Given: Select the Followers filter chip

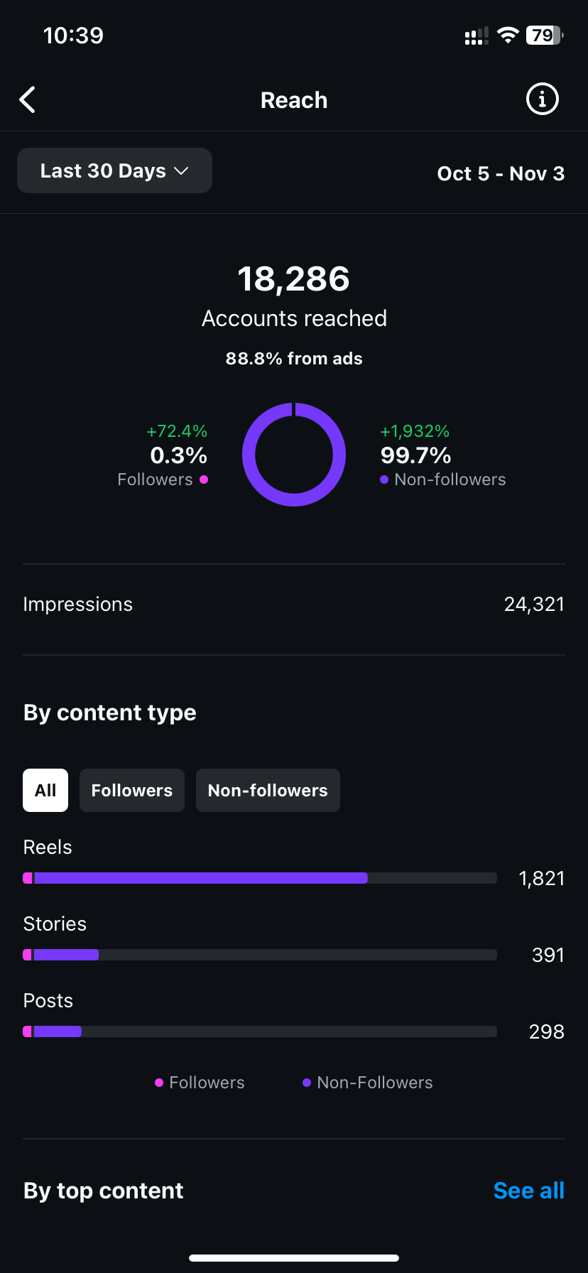Looking at the screenshot, I should coord(132,790).
